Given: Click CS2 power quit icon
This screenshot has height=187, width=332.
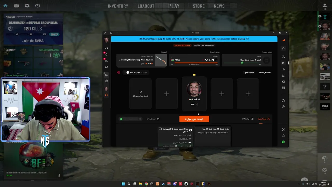Looking at the screenshot, I should (38, 6).
